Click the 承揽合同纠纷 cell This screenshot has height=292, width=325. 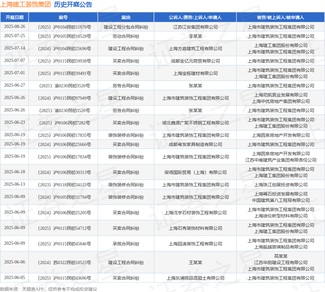click(x=126, y=244)
